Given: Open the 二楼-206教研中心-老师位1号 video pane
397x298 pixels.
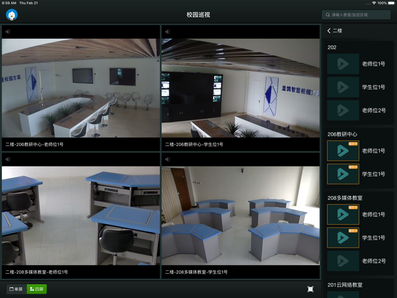Looking at the screenshot, I should point(81,88).
